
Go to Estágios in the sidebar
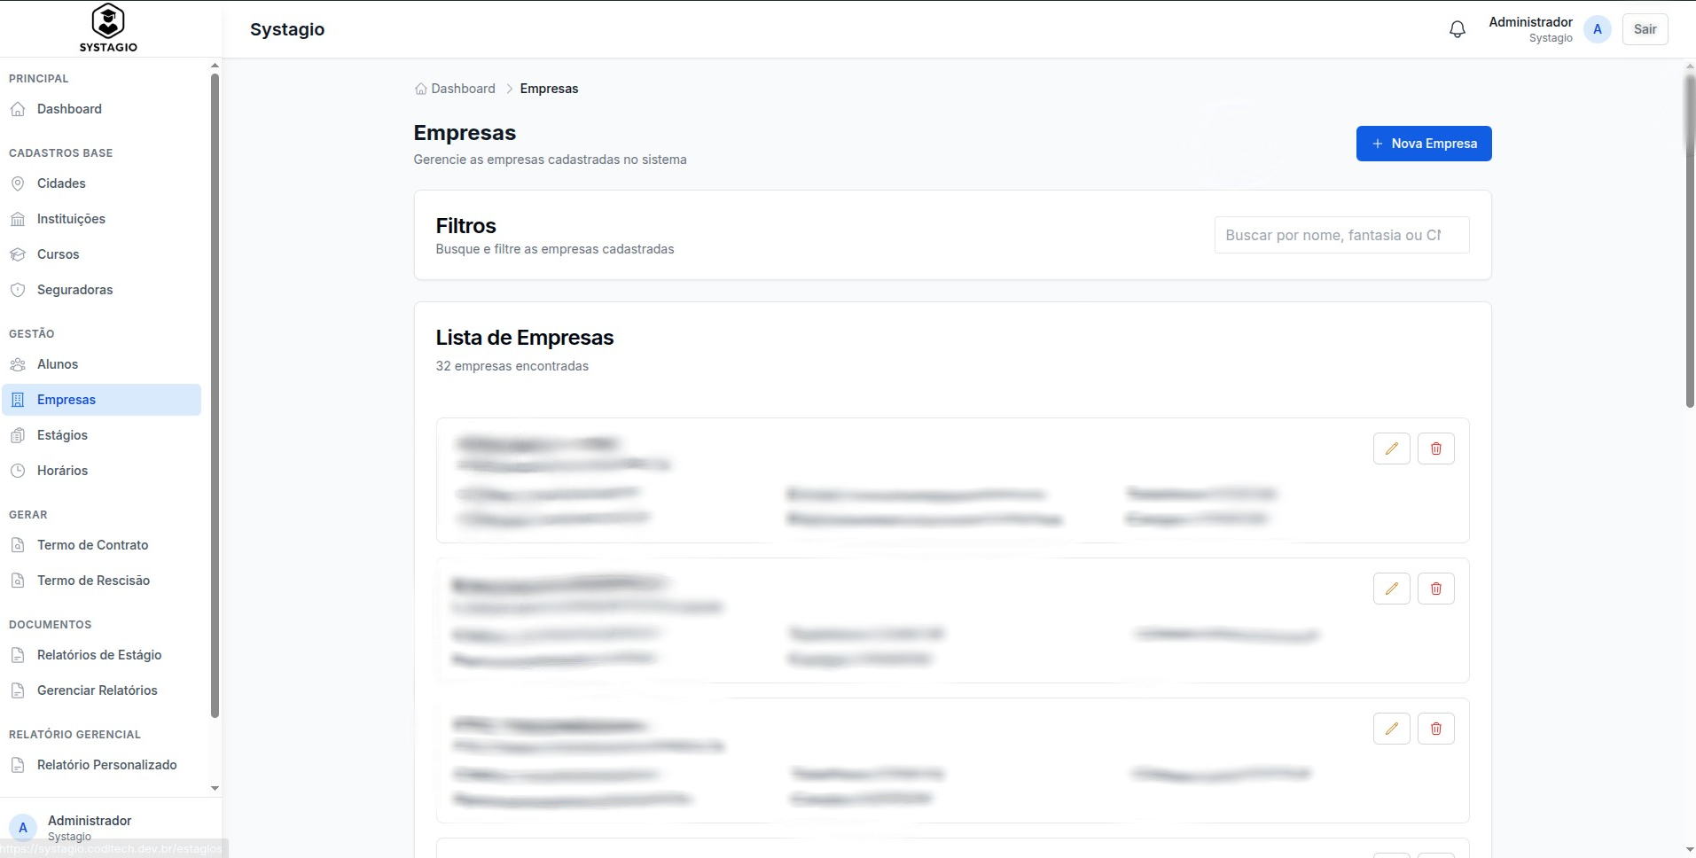[x=62, y=435]
